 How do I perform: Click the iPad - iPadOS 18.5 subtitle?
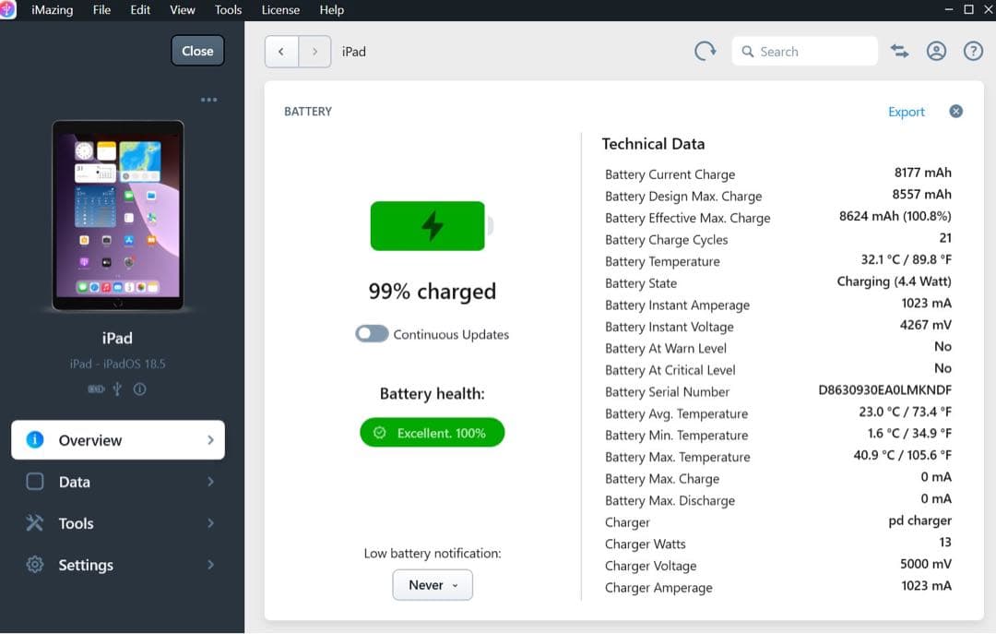click(x=117, y=364)
